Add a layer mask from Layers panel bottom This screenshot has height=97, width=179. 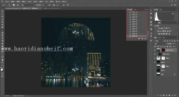[x=164, y=95]
